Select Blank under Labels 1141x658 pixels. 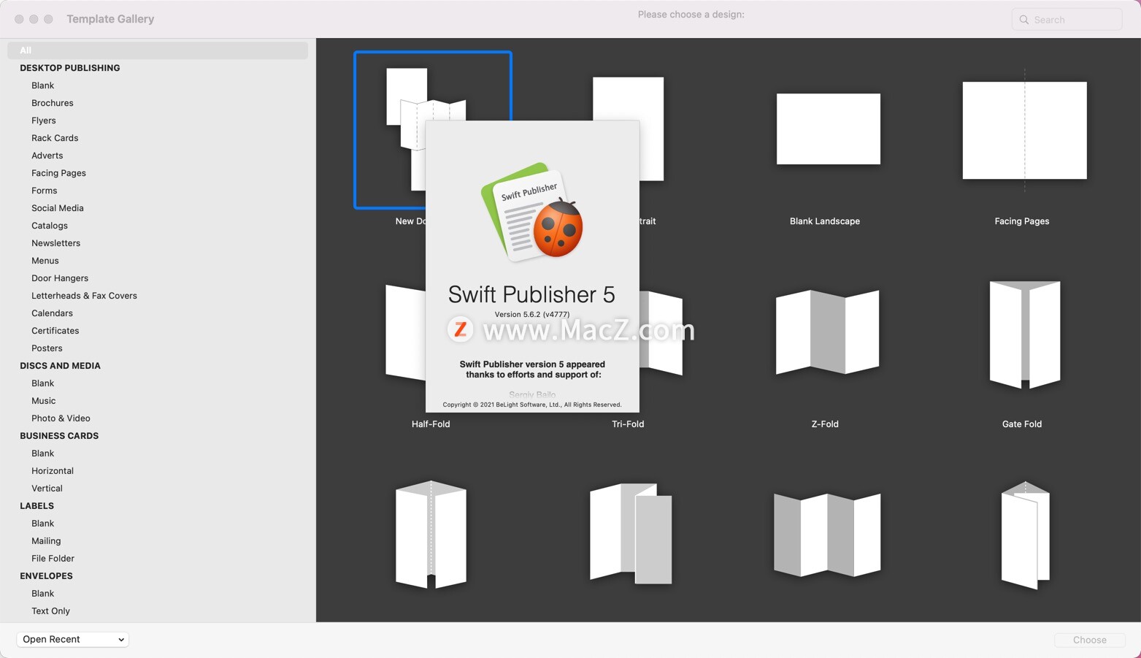[x=42, y=524]
